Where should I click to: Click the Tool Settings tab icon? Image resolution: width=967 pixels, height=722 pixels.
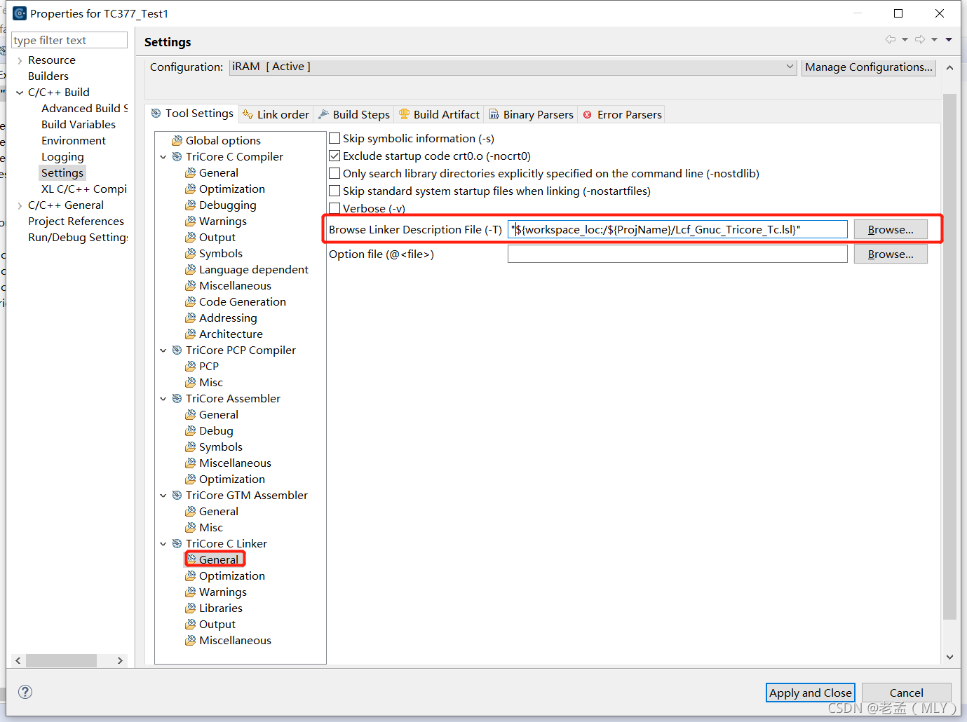[x=156, y=113]
